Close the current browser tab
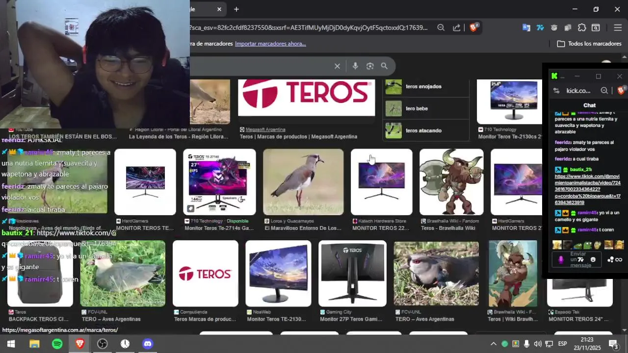 (219, 9)
